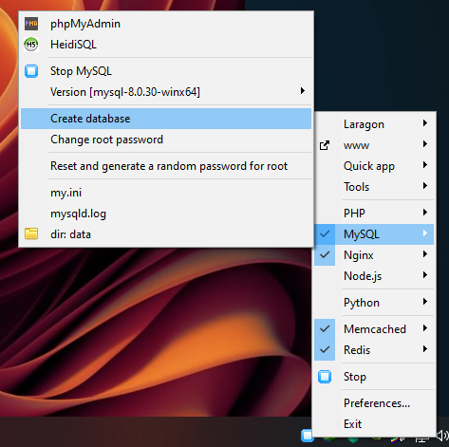Viewport: 449px width, 447px height.
Task: Click the www external link icon
Action: point(325,145)
